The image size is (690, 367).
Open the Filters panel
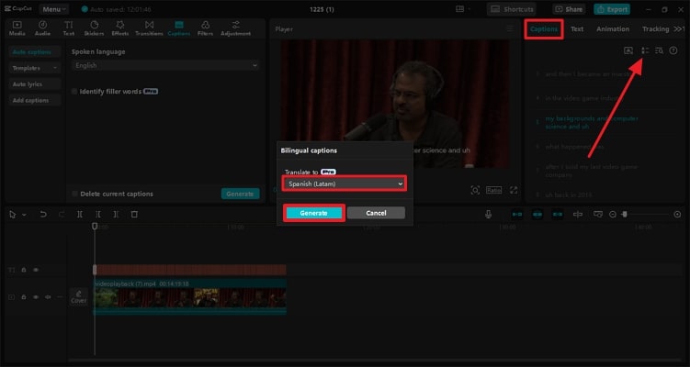(205, 28)
